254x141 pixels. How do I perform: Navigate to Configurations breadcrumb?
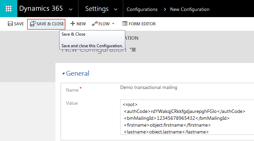(142, 9)
